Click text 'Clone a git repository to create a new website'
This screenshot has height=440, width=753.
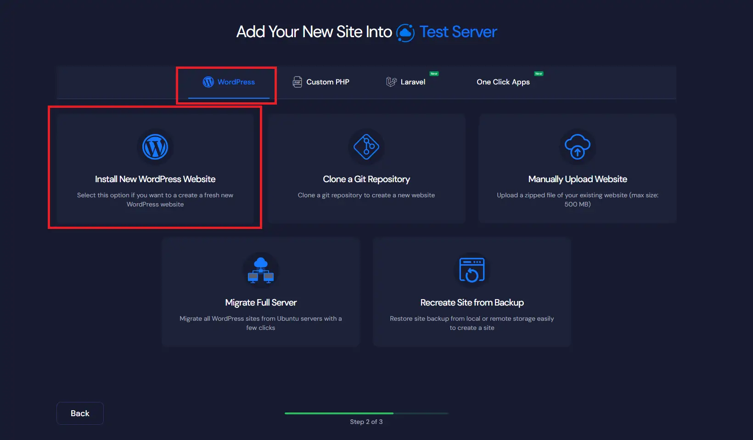click(366, 195)
